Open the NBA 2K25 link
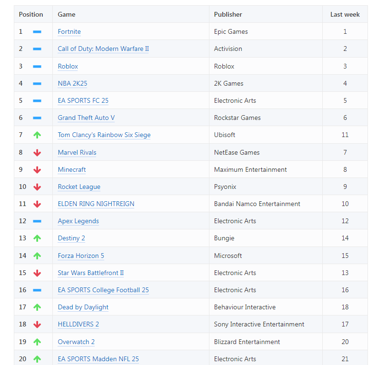 (72, 83)
